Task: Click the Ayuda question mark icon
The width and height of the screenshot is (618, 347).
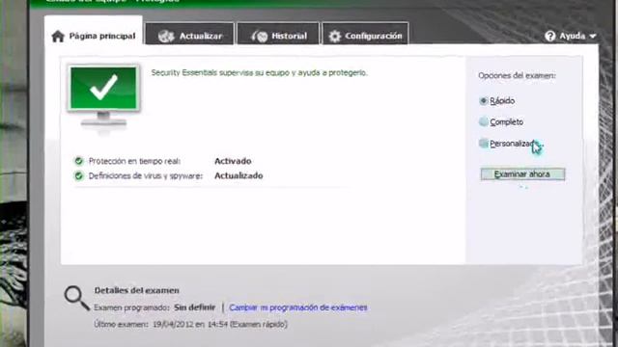Action: click(549, 37)
